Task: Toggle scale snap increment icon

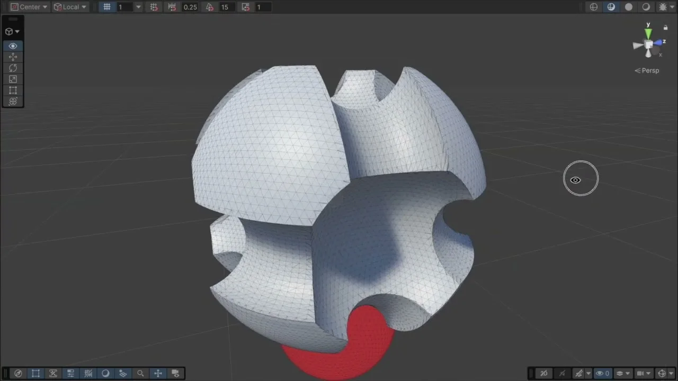Action: (246, 7)
